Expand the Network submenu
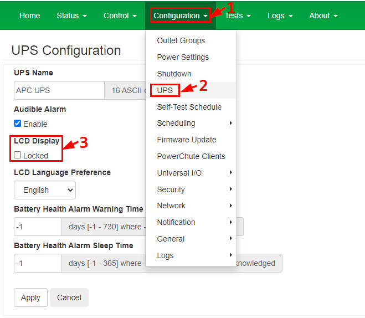The height and width of the screenshot is (318, 365). pos(191,206)
